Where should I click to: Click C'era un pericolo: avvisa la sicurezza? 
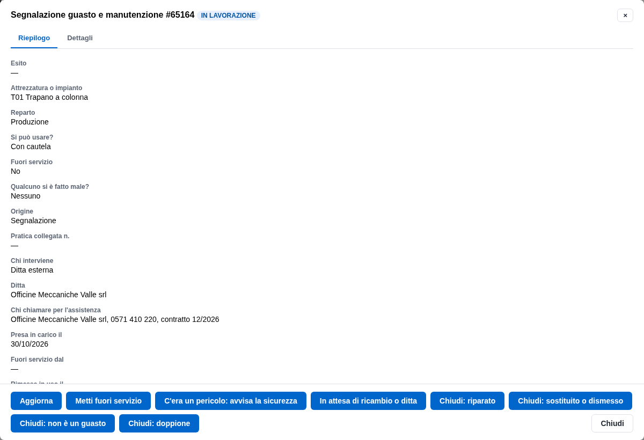pyautogui.click(x=231, y=401)
